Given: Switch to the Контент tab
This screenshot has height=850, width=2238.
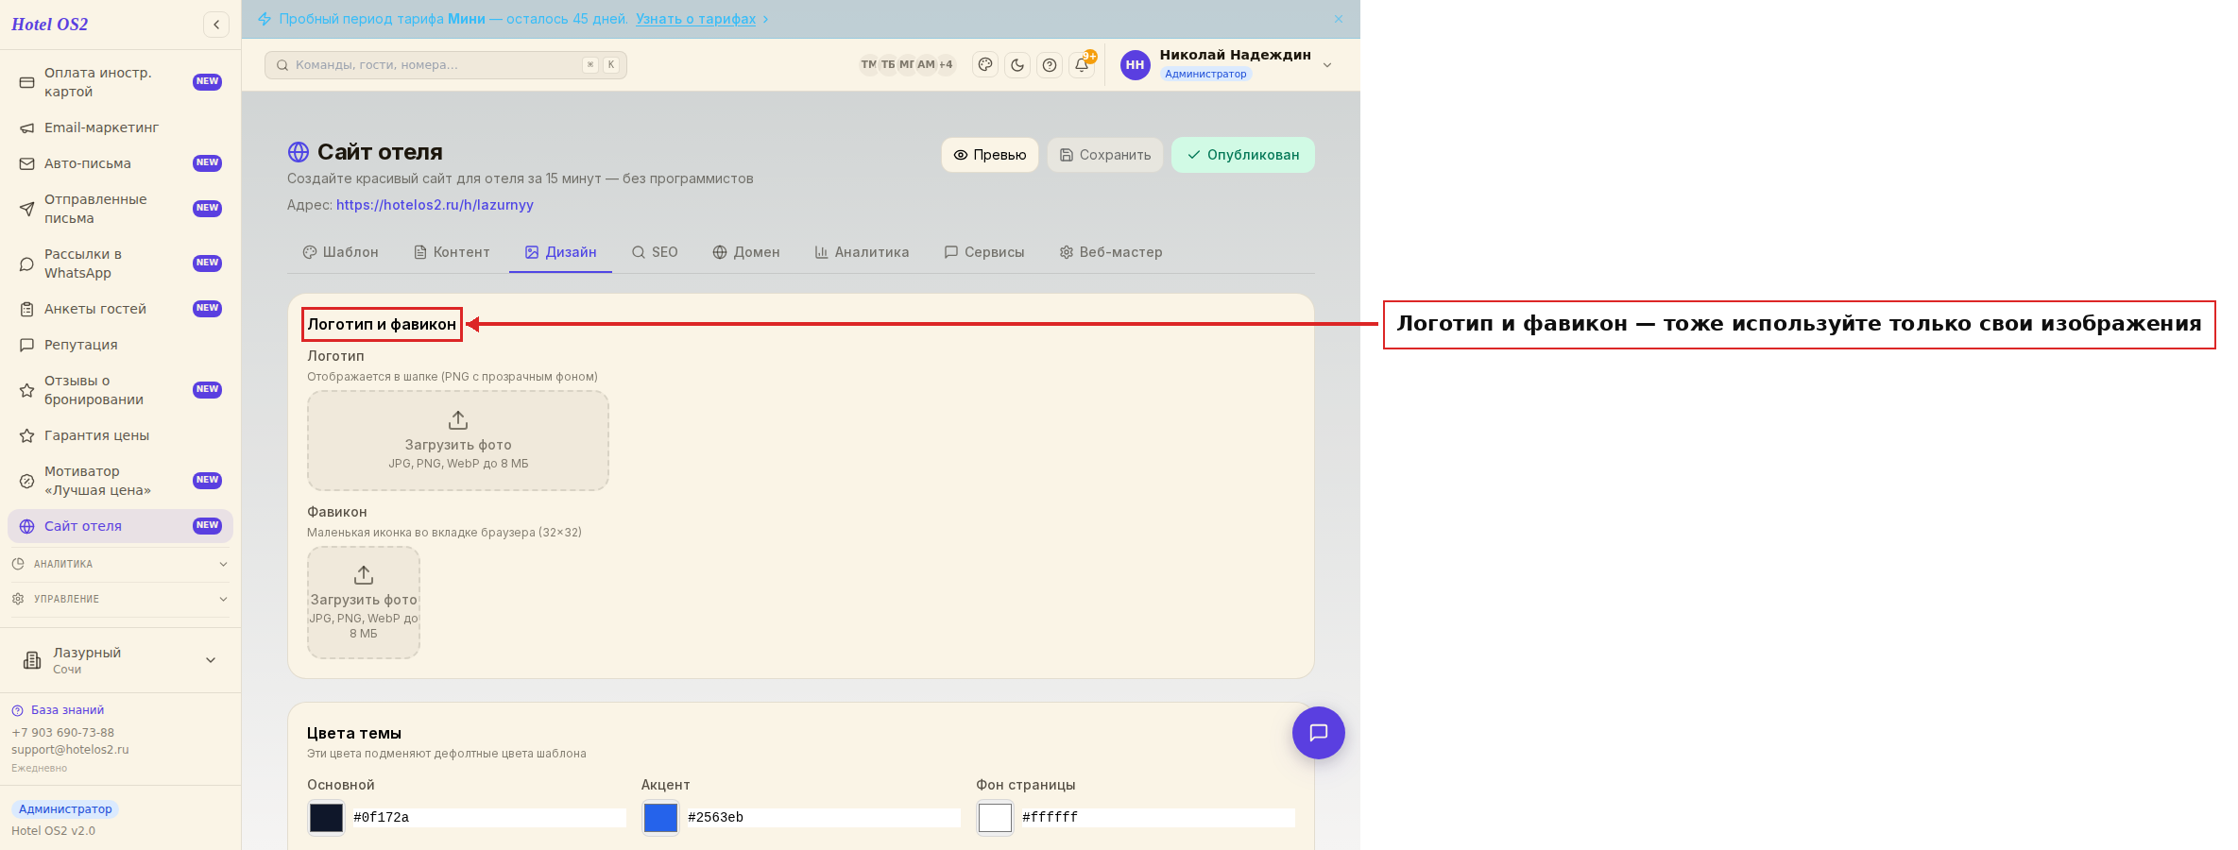Looking at the screenshot, I should point(452,252).
